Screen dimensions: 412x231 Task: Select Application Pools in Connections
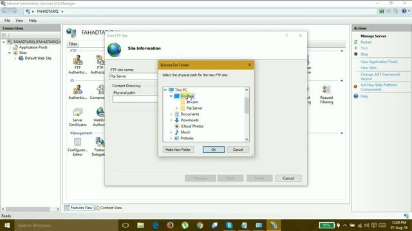(x=33, y=47)
